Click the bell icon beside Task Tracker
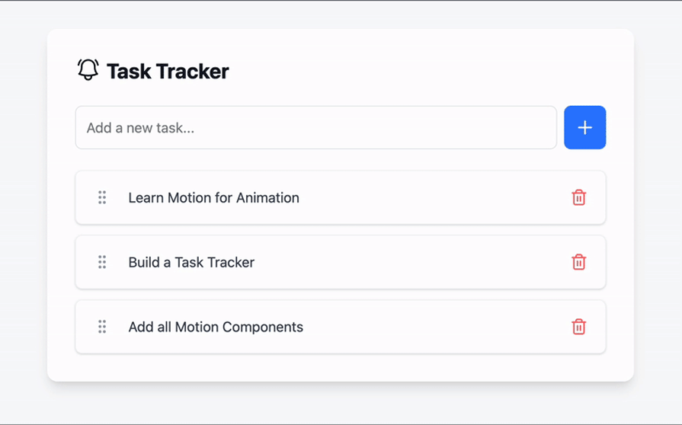 click(x=88, y=70)
